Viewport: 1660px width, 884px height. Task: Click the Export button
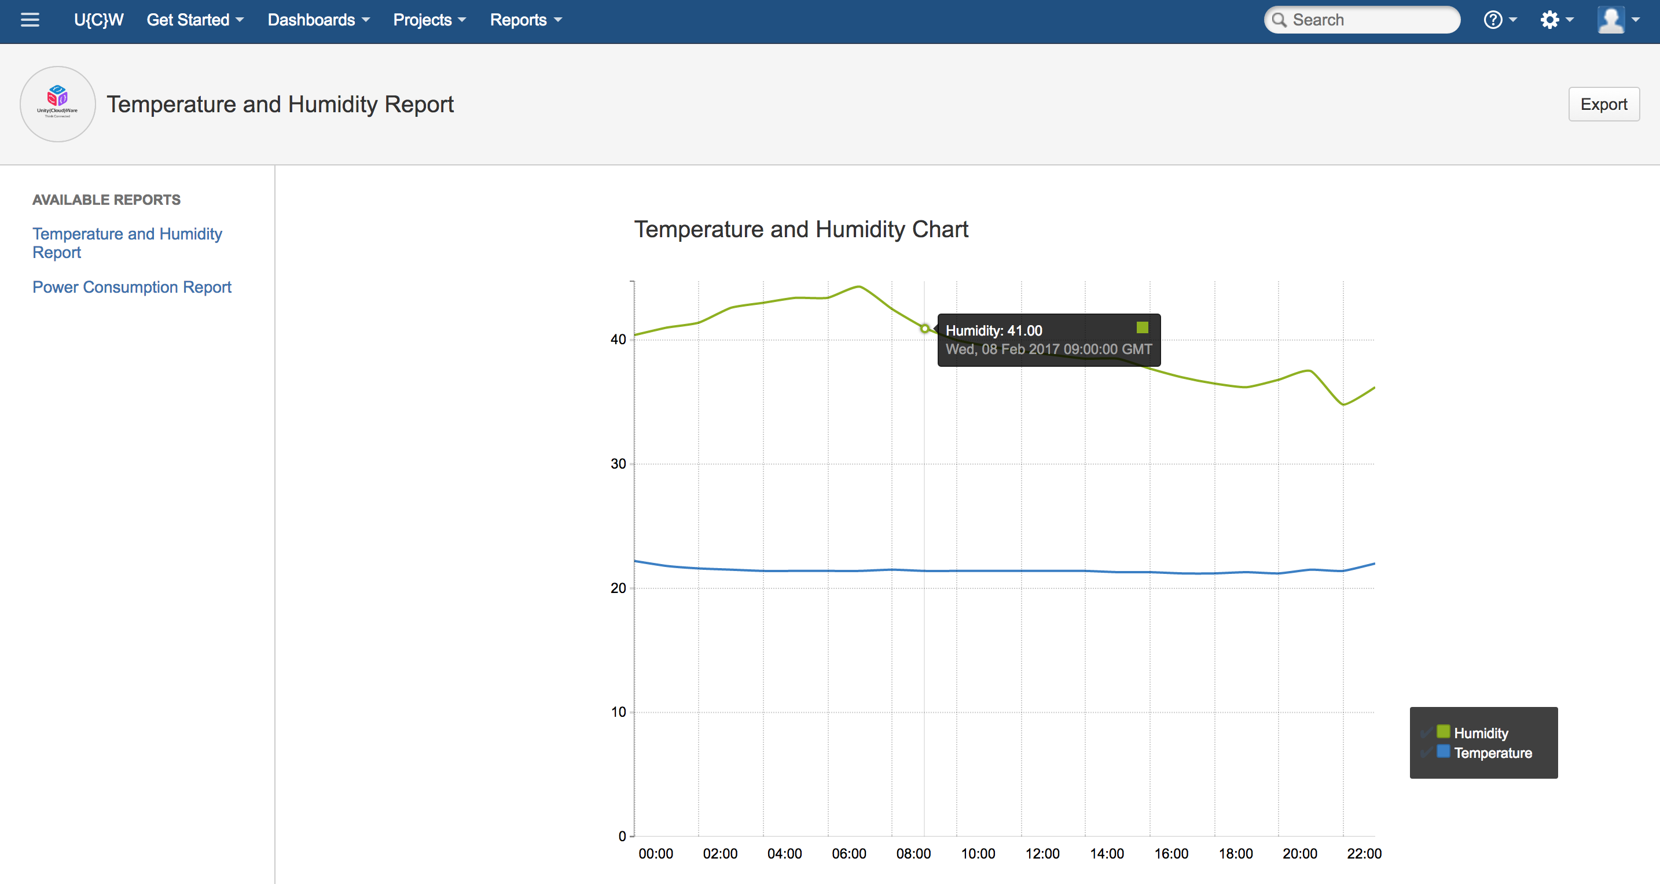pyautogui.click(x=1603, y=104)
